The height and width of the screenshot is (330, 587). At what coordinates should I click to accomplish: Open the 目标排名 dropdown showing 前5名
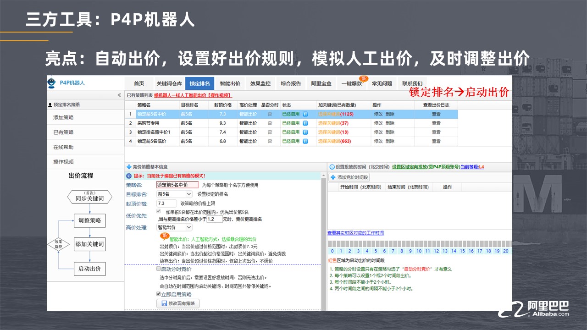coord(174,194)
